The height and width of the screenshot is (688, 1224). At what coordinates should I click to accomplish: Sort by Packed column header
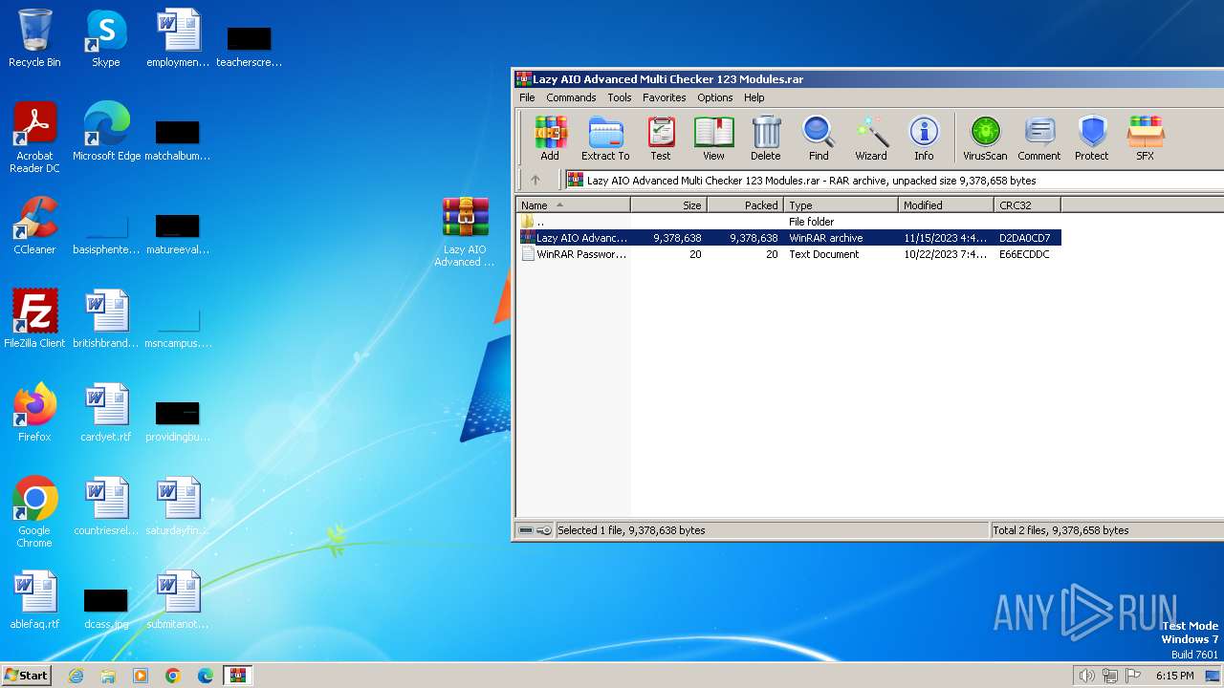click(745, 204)
